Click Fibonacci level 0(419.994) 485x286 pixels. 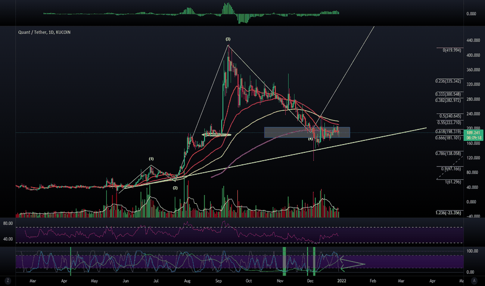452,50
